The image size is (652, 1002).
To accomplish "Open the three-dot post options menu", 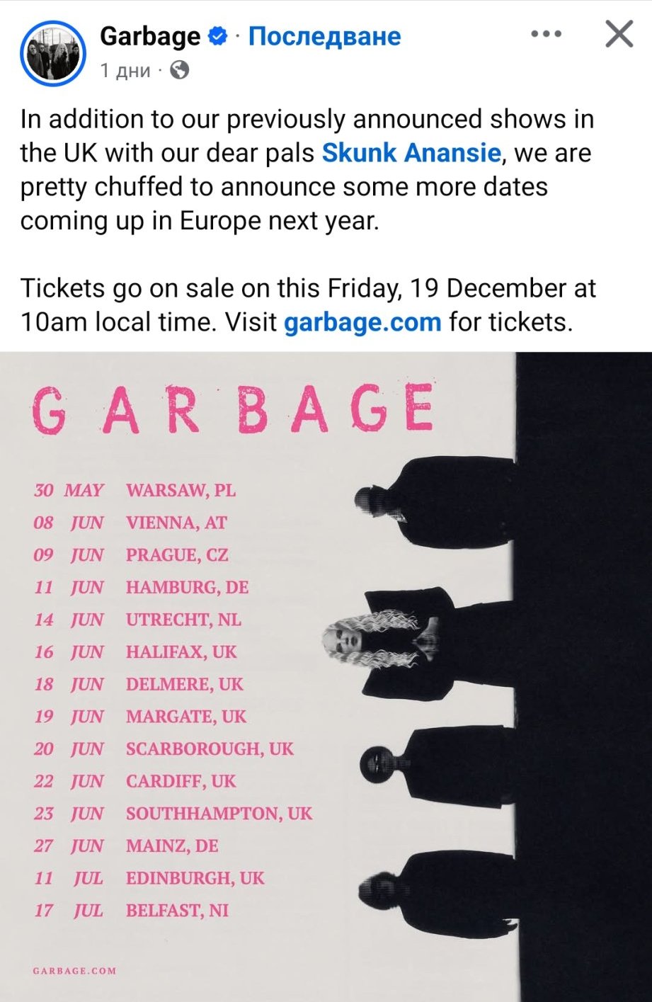I will (x=545, y=34).
